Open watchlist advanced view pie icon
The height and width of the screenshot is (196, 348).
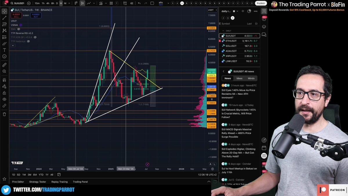tap(249, 11)
